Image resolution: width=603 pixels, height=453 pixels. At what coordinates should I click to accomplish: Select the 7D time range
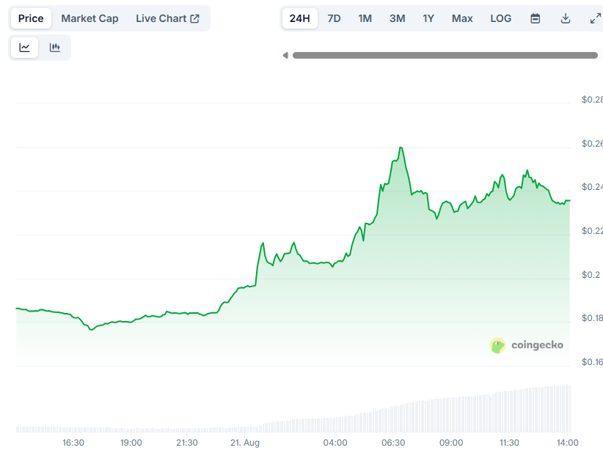point(334,18)
